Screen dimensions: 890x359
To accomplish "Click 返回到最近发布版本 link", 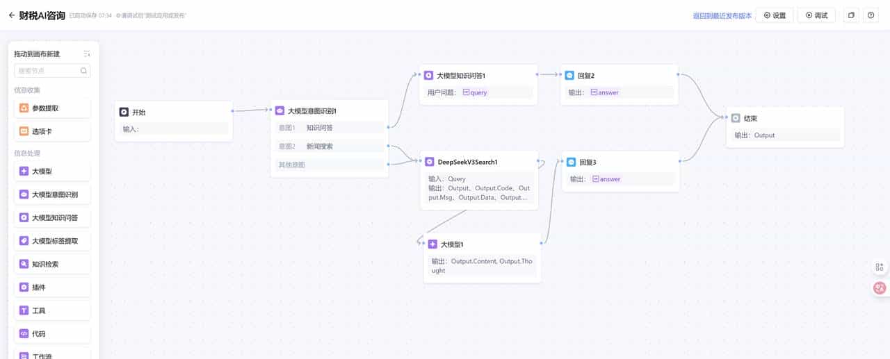I will pos(722,16).
